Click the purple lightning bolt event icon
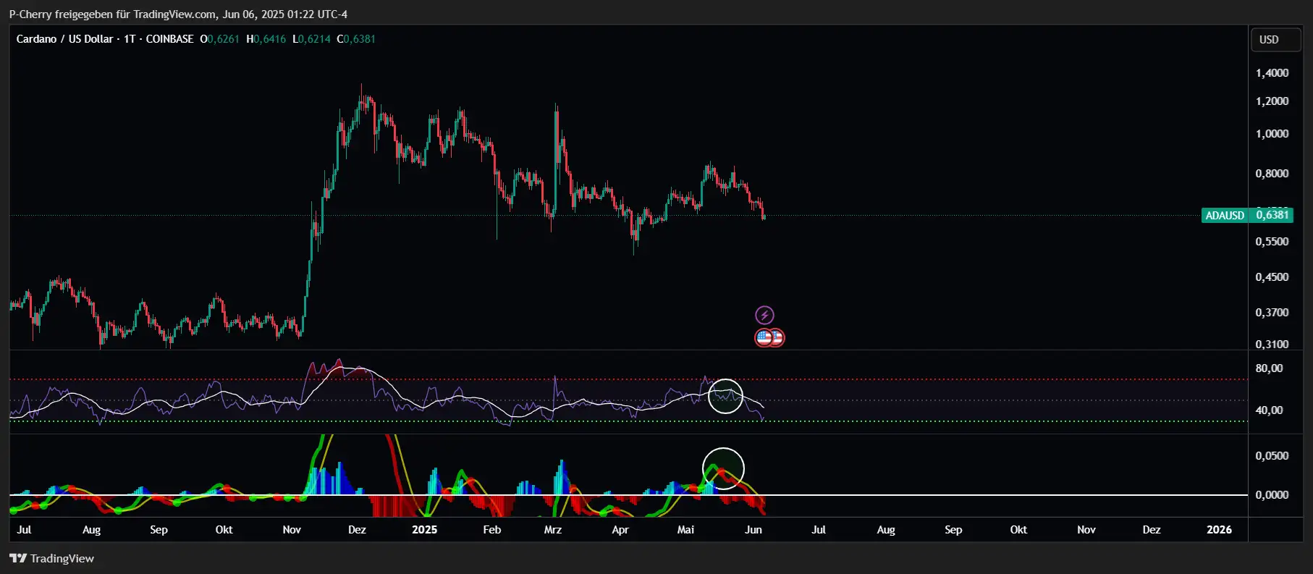The width and height of the screenshot is (1313, 574). [x=764, y=315]
